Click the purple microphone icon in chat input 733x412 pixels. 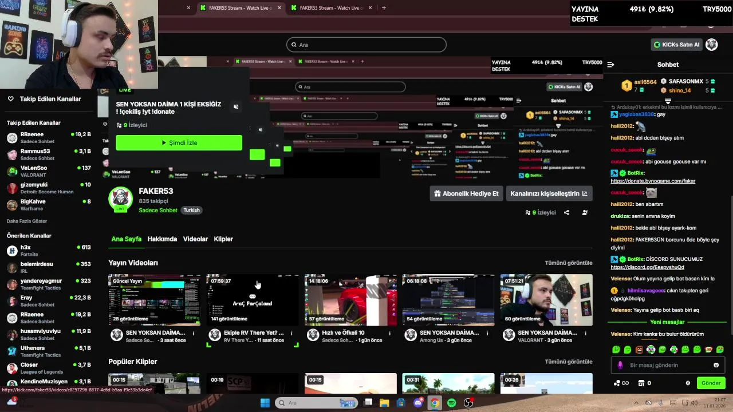click(x=620, y=365)
